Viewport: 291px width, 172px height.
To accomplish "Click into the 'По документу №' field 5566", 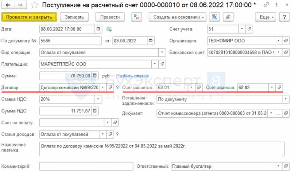I will coord(71,41).
